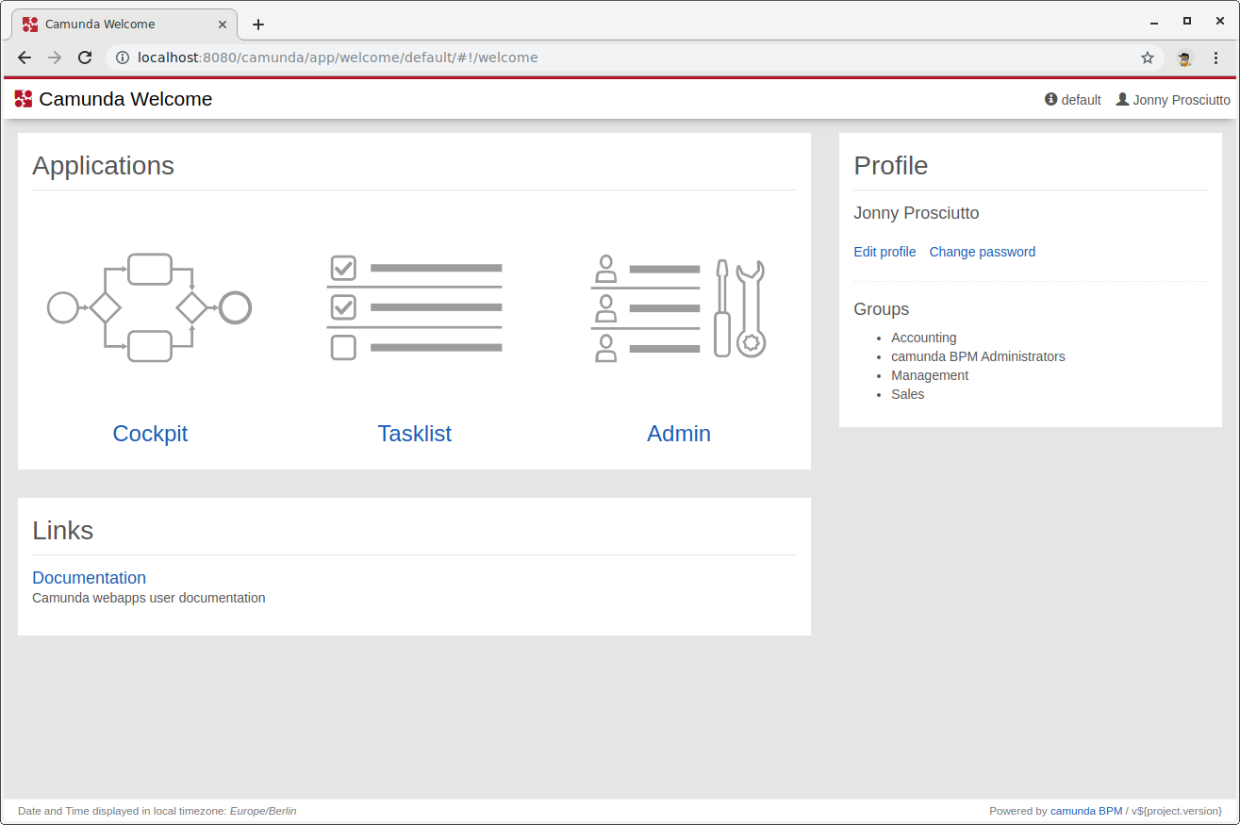Open the browser three-dot menu
Viewport: 1240px width, 825px height.
1215,58
